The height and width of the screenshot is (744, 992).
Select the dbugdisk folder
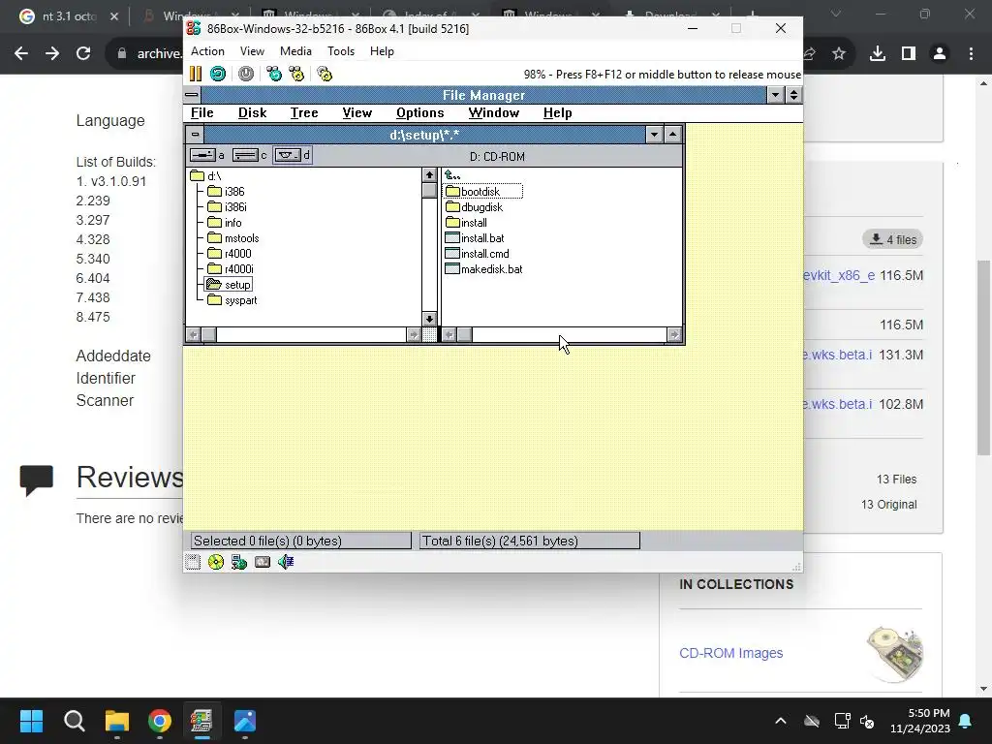coord(474,207)
